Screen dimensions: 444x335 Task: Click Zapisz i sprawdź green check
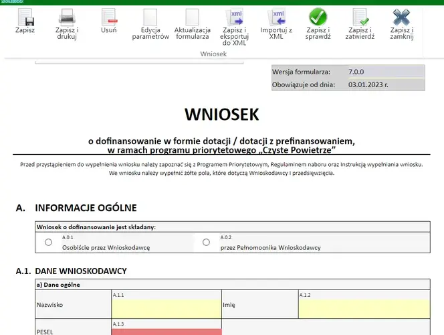(318, 17)
